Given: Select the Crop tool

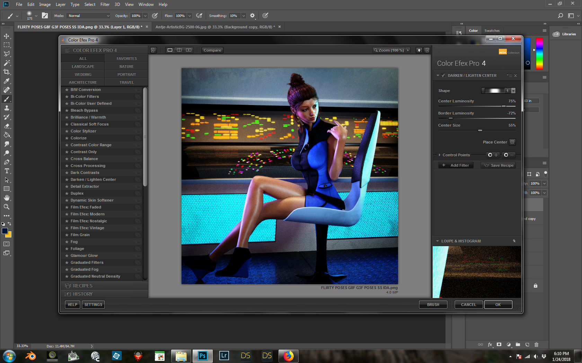Looking at the screenshot, I should click(x=7, y=72).
